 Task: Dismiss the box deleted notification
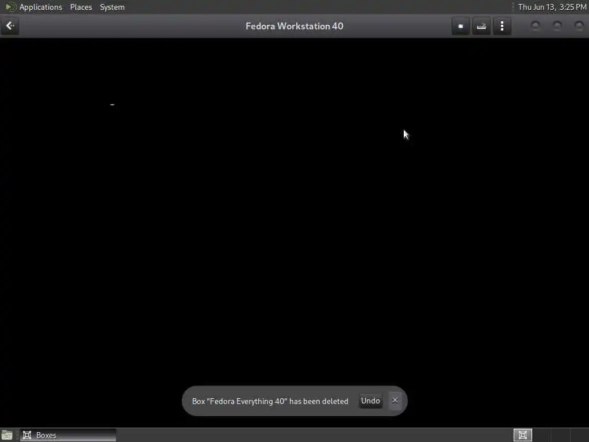395,401
